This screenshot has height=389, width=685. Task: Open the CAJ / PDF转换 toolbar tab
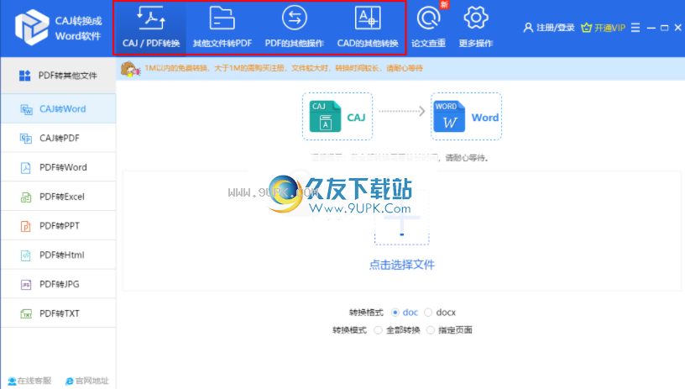151,28
